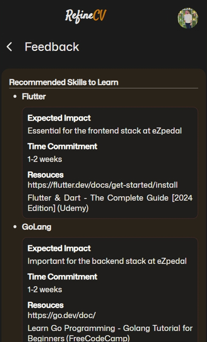The width and height of the screenshot is (207, 342).
Task: Click the GoLang skill heading
Action: (x=37, y=227)
